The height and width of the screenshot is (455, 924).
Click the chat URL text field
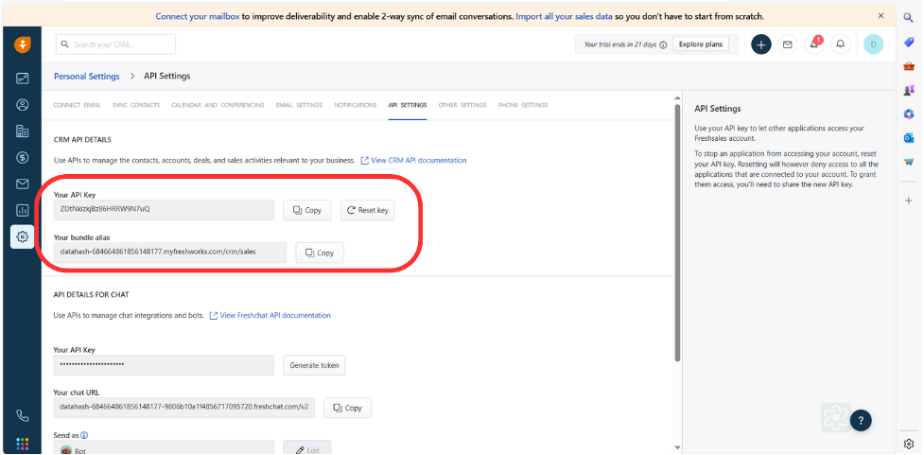pyautogui.click(x=183, y=408)
